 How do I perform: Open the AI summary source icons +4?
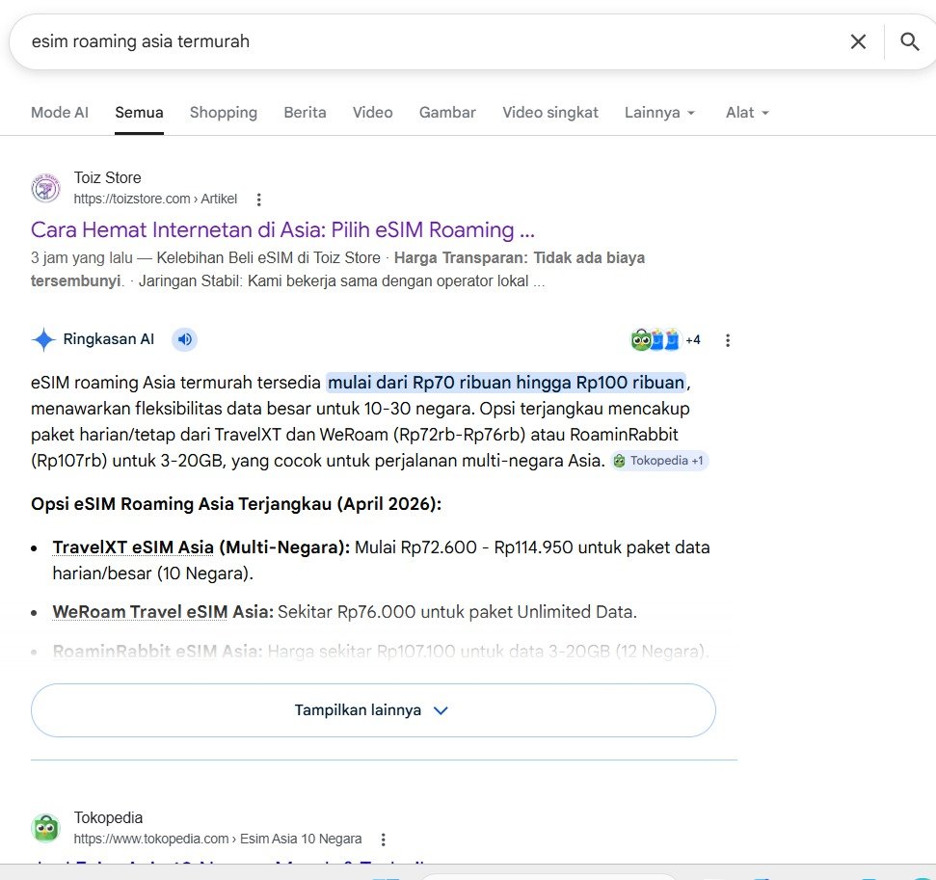(665, 339)
